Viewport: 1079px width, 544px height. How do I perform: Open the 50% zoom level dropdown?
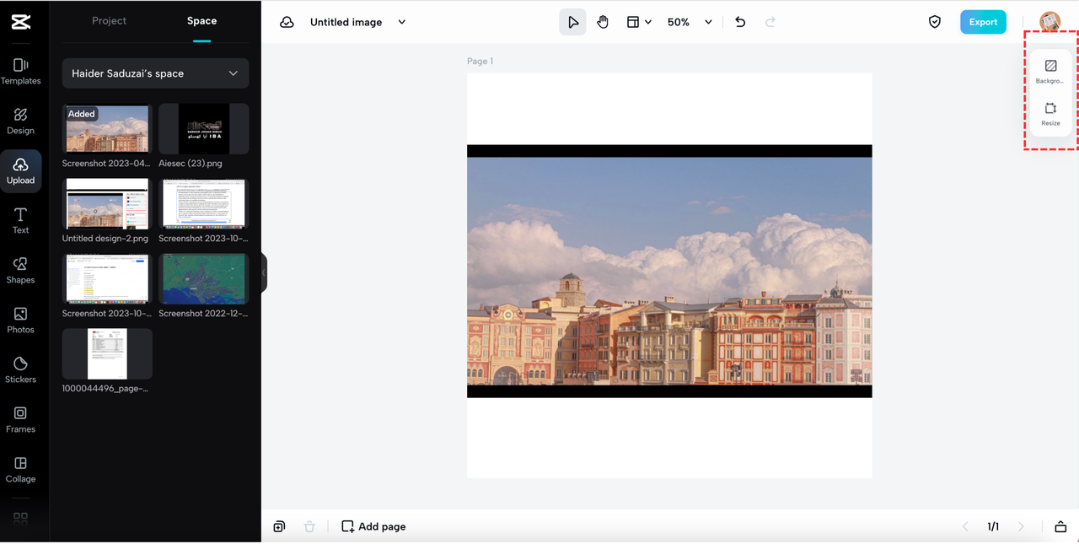pyautogui.click(x=690, y=22)
